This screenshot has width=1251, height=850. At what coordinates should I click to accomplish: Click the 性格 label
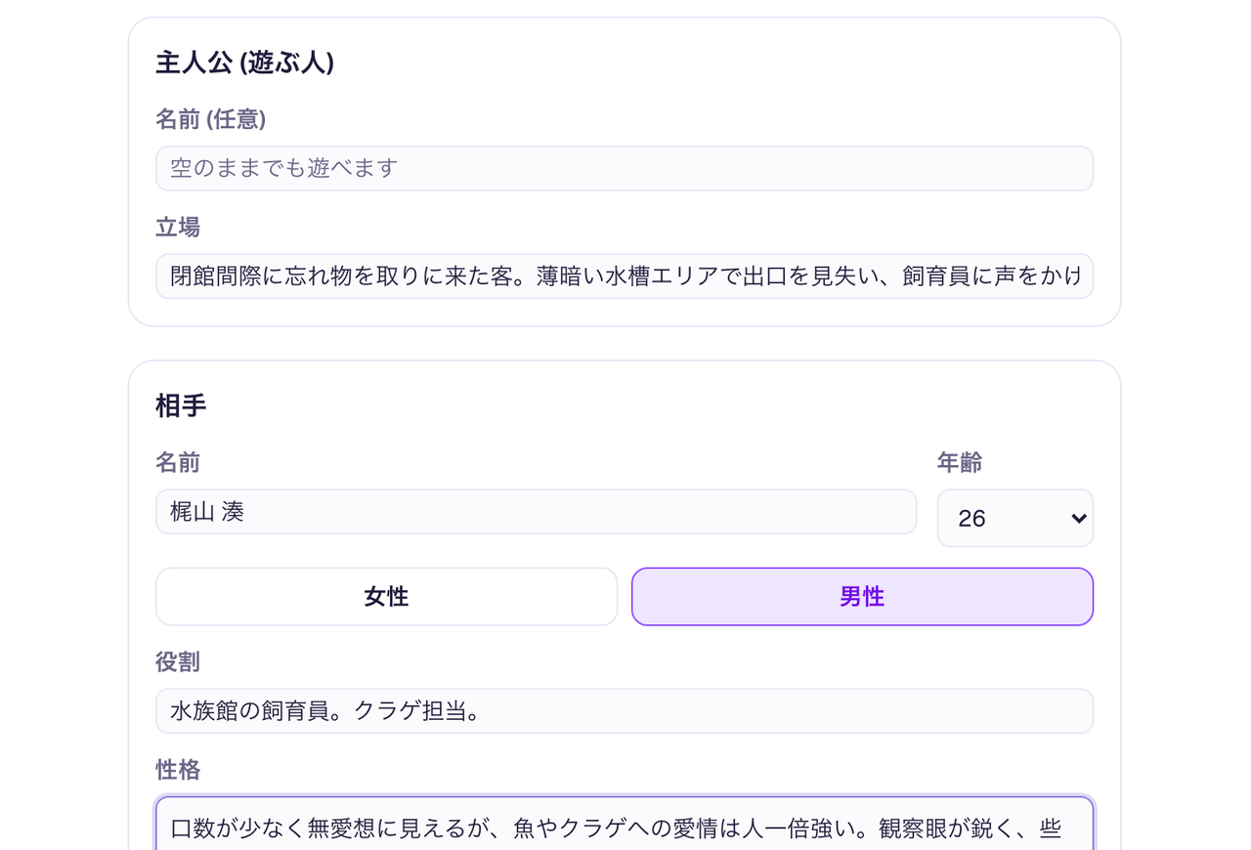pyautogui.click(x=178, y=771)
